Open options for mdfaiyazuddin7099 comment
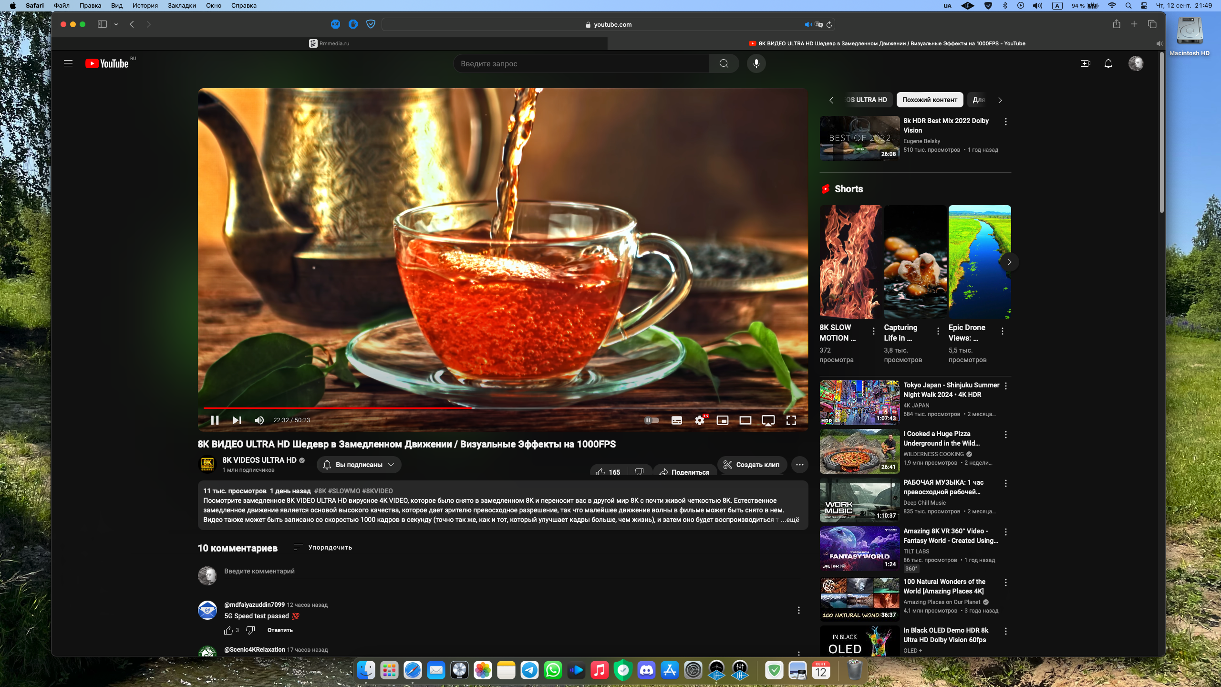1221x687 pixels. (799, 610)
